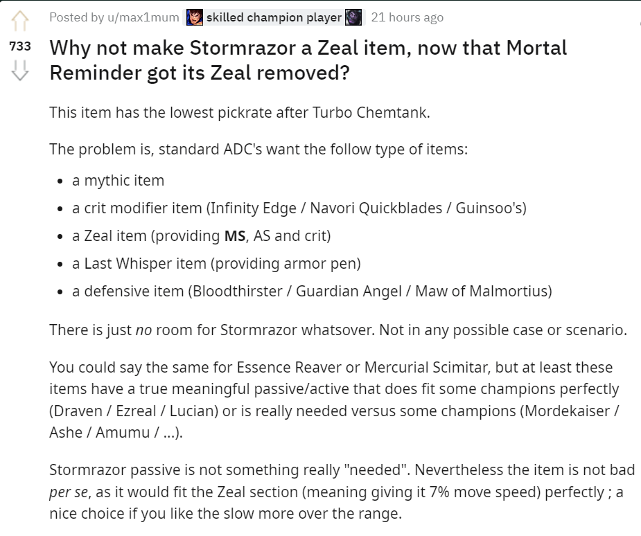Click the crit modifier item bullet line

click(x=299, y=208)
